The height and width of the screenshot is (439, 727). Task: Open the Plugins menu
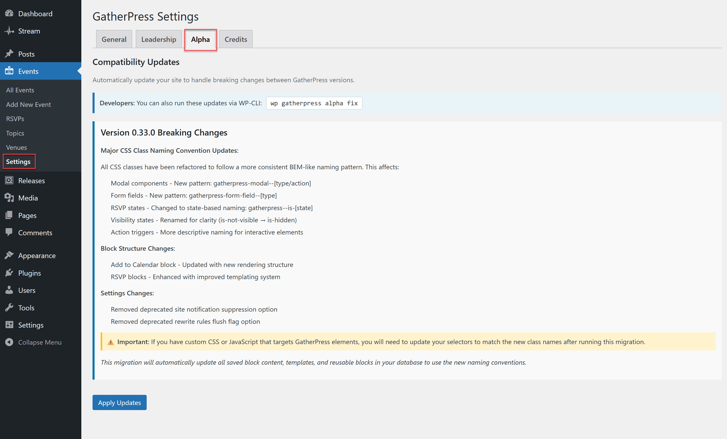pos(40,273)
